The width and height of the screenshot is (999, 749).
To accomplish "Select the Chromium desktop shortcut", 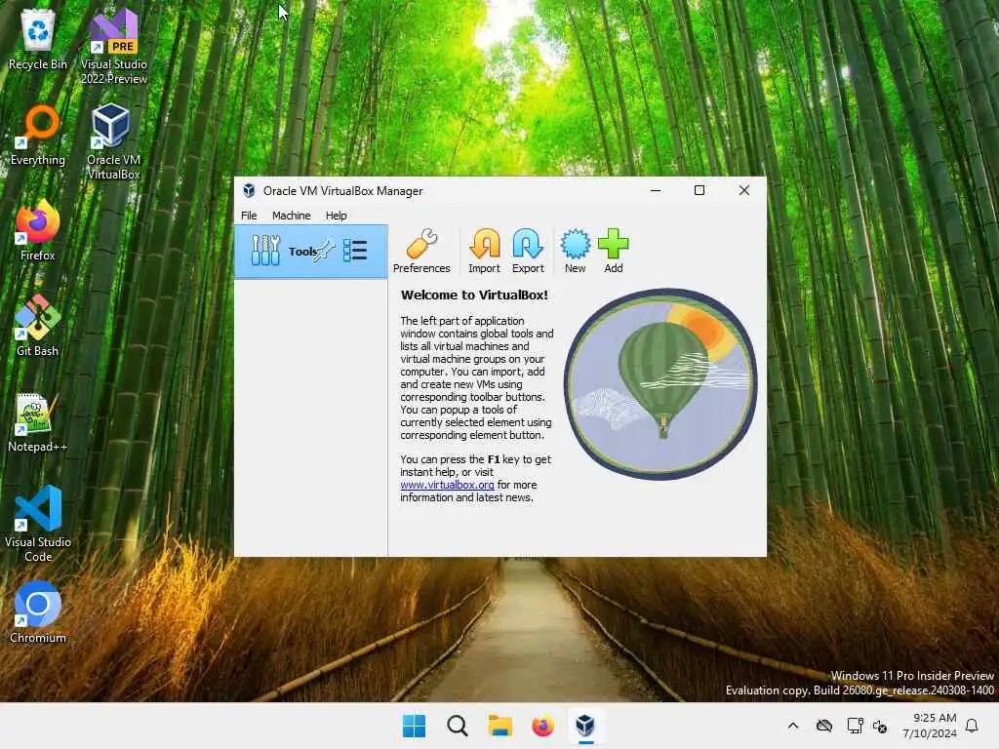I will pos(38,612).
